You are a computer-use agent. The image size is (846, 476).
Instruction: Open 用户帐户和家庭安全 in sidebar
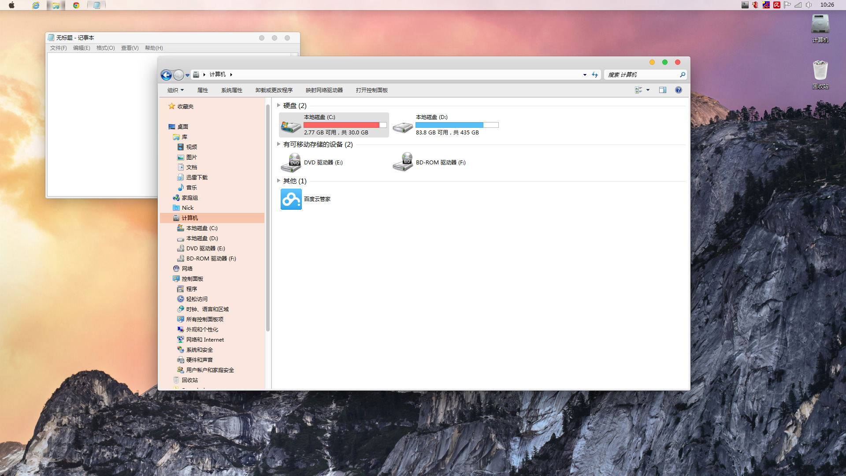[206, 370]
